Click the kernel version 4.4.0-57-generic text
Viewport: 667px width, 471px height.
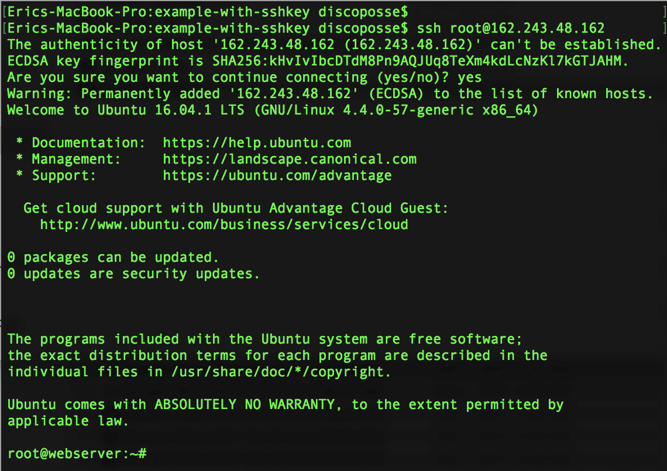408,110
